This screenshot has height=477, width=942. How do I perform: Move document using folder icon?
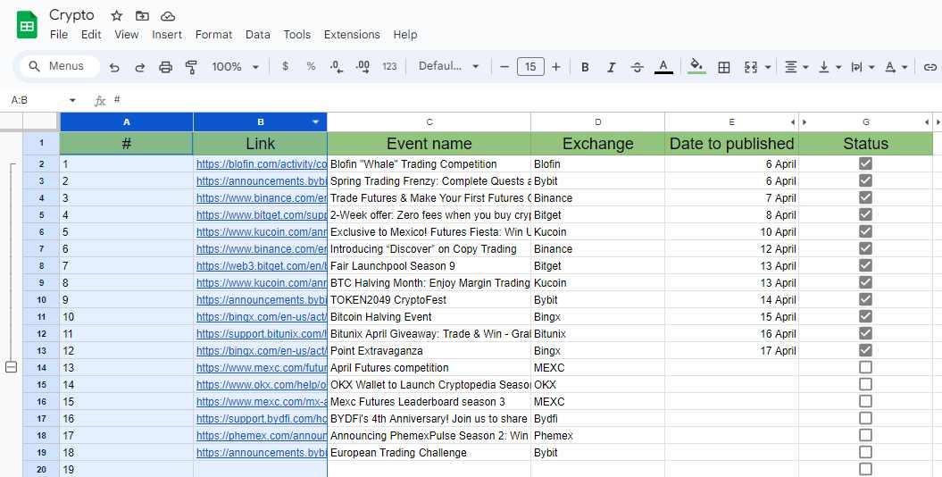(x=142, y=15)
